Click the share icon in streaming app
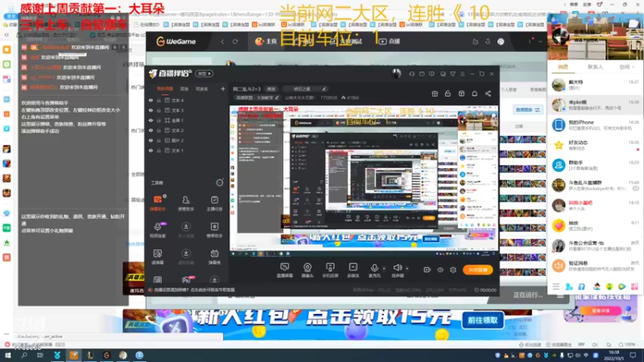Screen dimensions: 644x362 click(x=488, y=93)
